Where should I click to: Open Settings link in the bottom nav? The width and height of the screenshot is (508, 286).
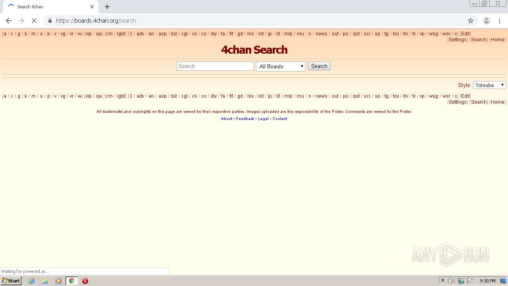coord(458,102)
